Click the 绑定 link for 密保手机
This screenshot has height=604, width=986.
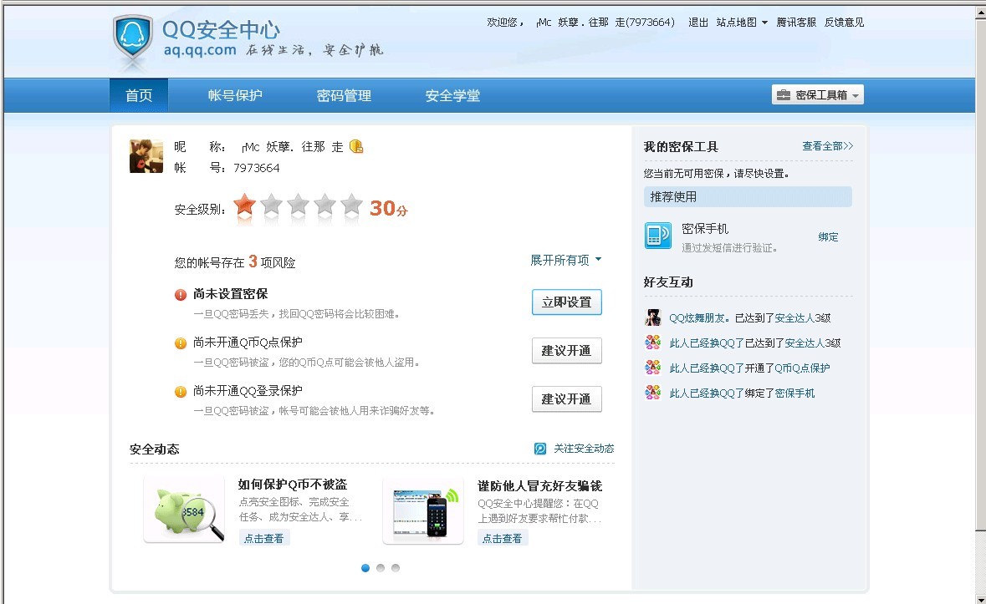pyautogui.click(x=828, y=236)
